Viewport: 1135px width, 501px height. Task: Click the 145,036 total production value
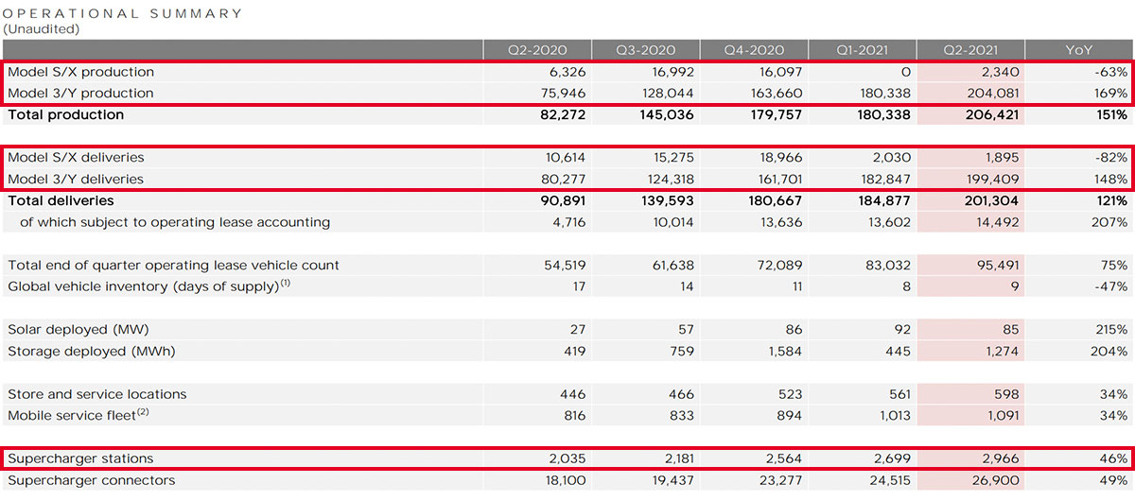coord(666,114)
